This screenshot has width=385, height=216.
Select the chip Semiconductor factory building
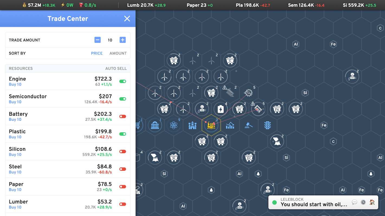pos(258,109)
